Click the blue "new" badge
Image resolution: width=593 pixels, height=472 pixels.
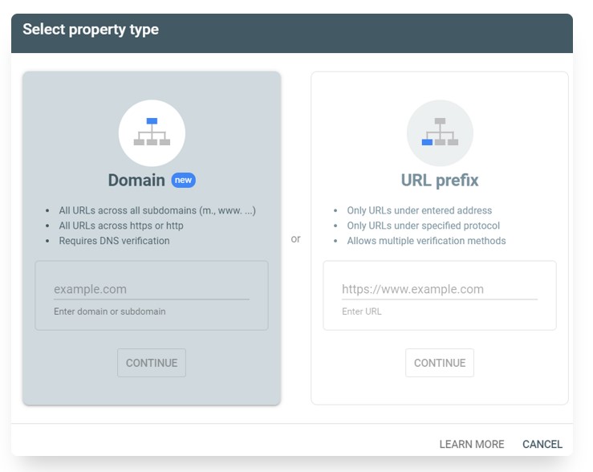[184, 180]
